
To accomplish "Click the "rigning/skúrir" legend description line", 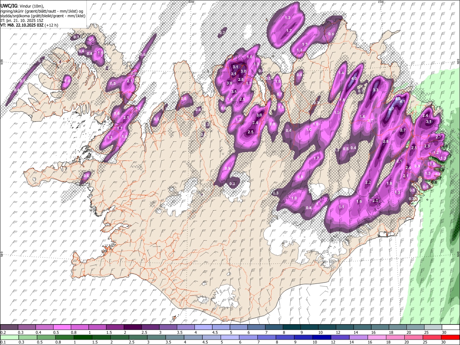I will (42, 11).
